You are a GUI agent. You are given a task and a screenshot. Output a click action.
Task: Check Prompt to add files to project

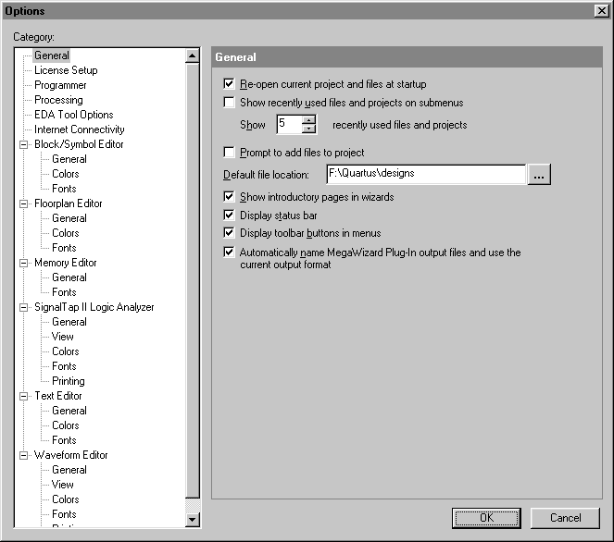(230, 153)
